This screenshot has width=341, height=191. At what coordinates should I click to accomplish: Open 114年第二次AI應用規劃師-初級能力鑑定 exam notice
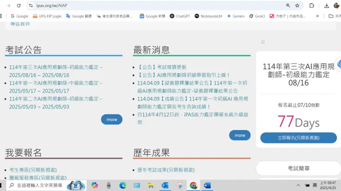click(55, 103)
